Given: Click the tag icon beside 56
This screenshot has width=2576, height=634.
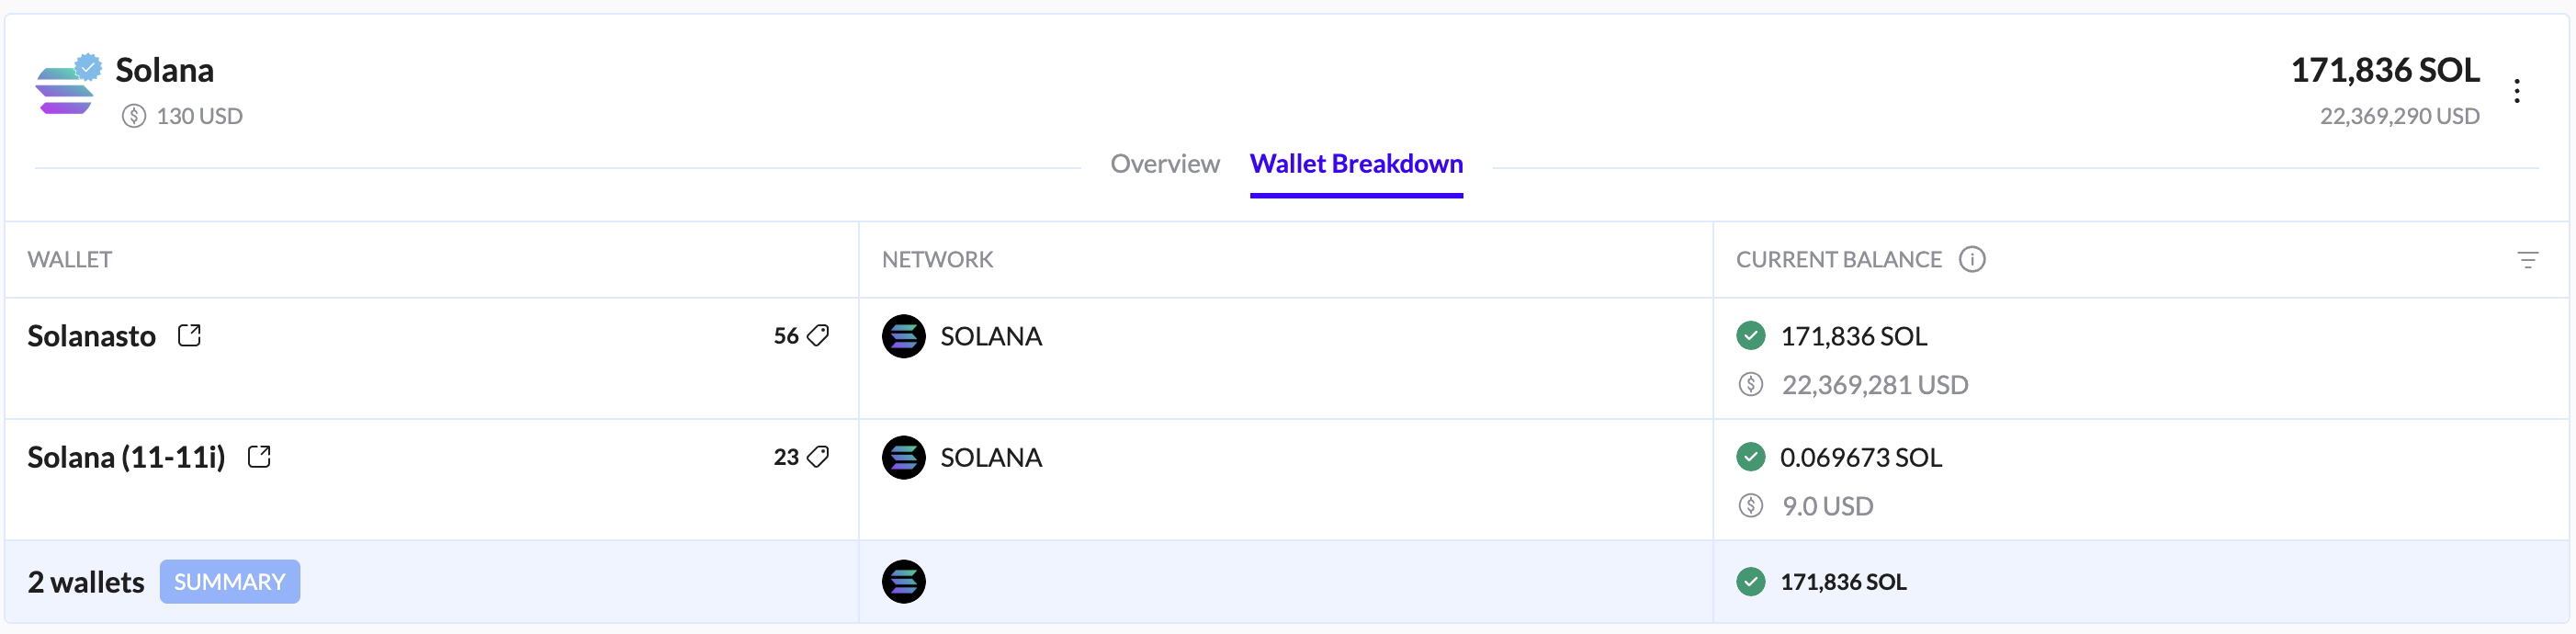Looking at the screenshot, I should click(x=818, y=336).
